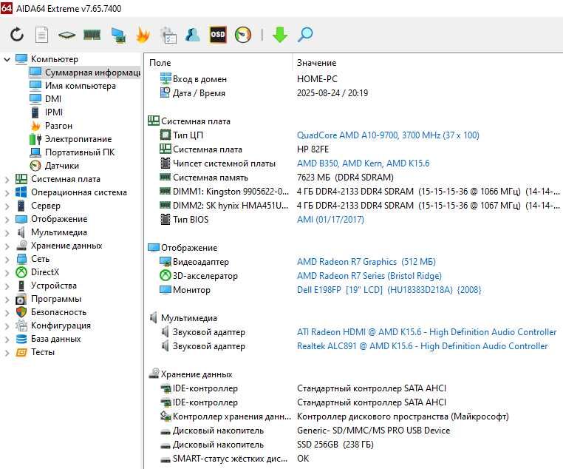The width and height of the screenshot is (563, 469).
Task: Select DMI tree item
Action: [46, 99]
